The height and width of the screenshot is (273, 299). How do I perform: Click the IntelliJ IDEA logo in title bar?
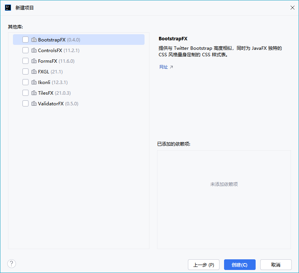click(x=8, y=8)
